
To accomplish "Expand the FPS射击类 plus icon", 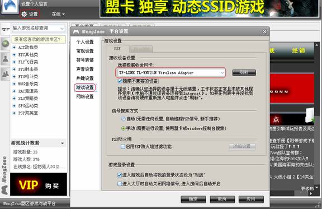I will point(14,69).
